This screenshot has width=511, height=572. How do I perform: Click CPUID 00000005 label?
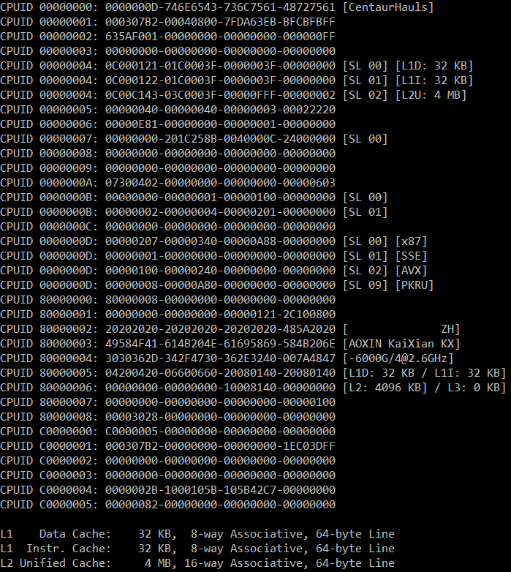click(x=48, y=110)
